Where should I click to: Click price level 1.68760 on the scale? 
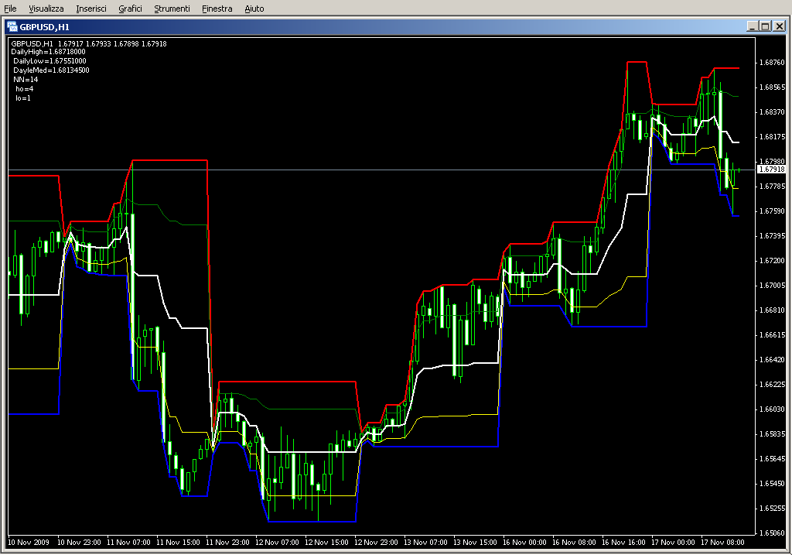[x=773, y=62]
